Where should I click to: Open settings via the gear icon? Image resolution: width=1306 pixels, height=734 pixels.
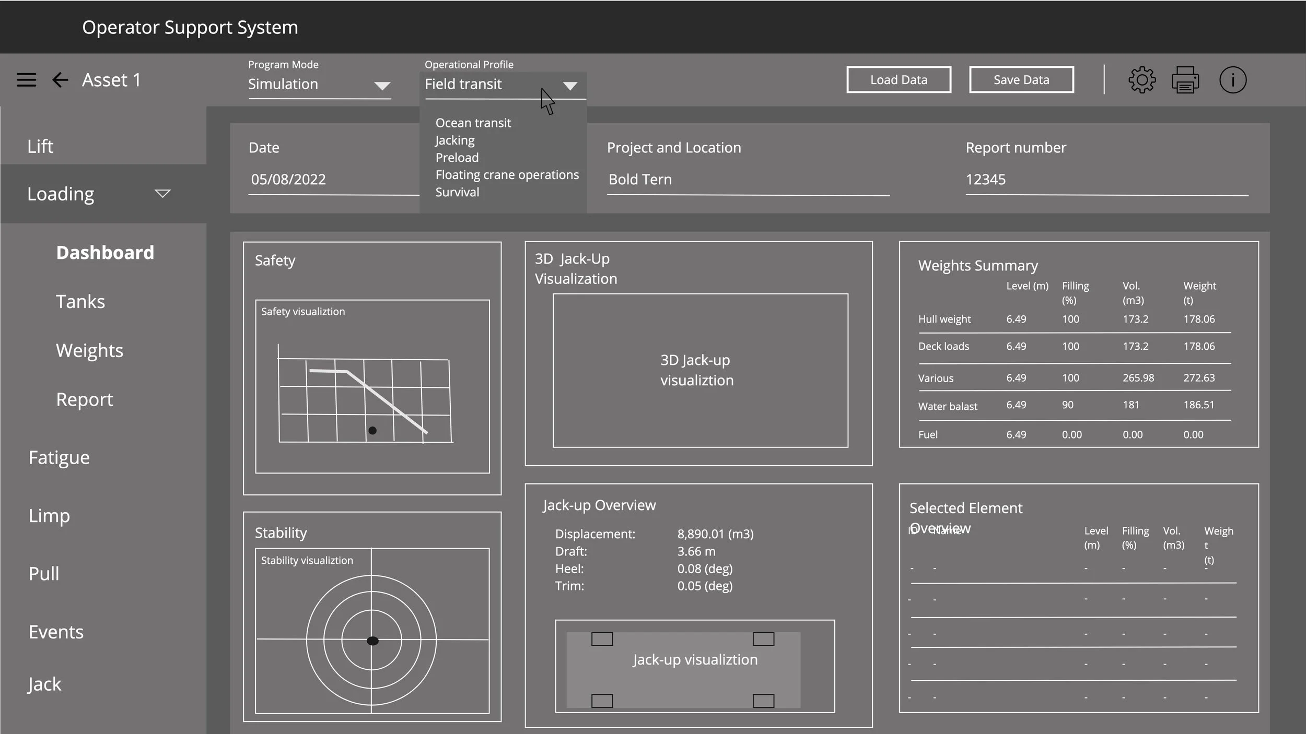[x=1142, y=80]
